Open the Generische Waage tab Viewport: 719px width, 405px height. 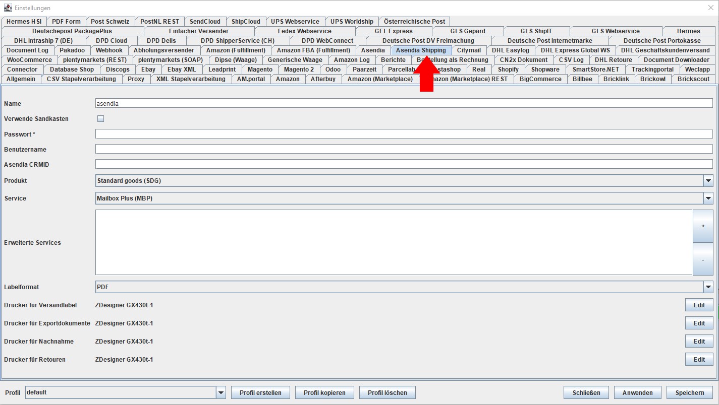coord(295,60)
